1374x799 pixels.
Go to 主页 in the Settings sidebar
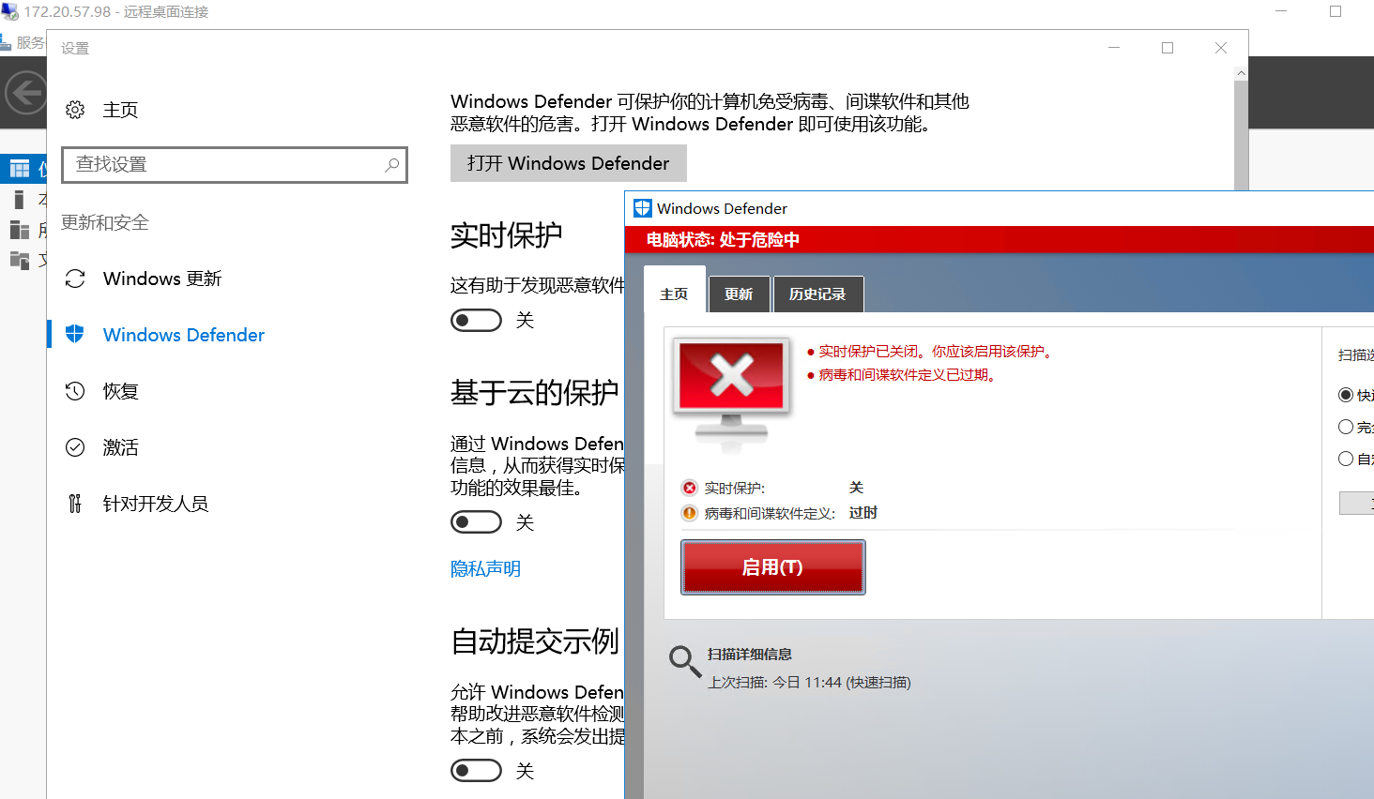pos(120,110)
